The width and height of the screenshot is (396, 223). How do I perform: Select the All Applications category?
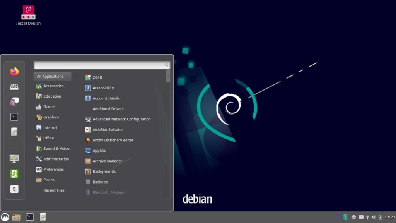coord(52,76)
